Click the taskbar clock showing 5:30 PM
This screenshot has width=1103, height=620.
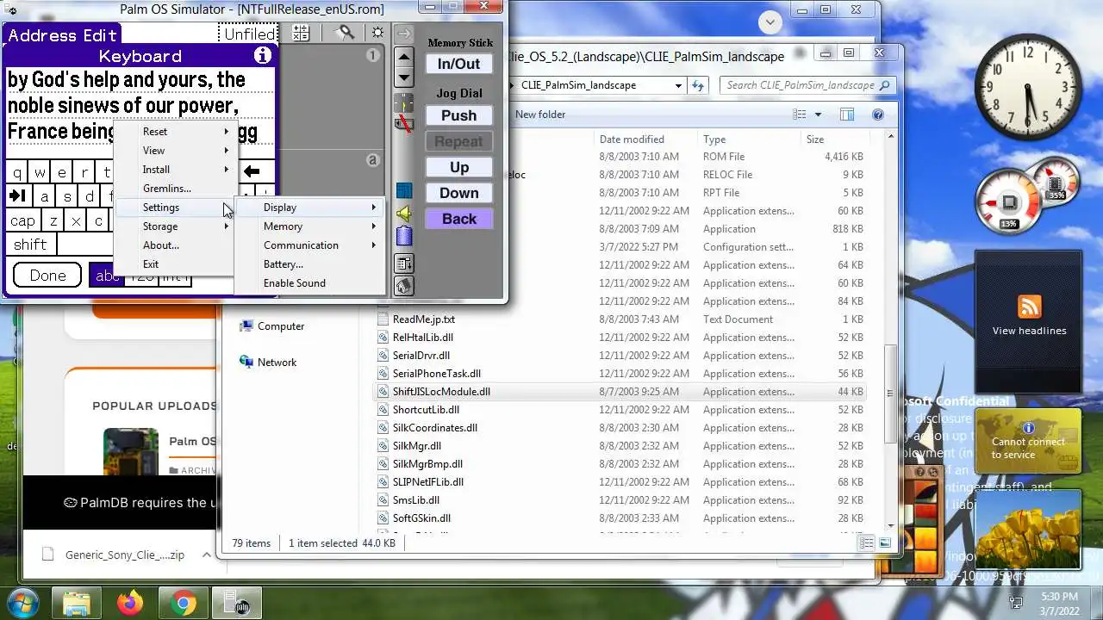coord(1058,604)
